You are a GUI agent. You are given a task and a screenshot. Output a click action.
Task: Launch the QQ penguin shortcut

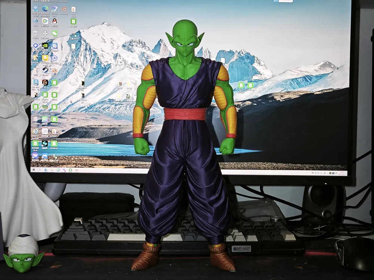[x=55, y=21]
